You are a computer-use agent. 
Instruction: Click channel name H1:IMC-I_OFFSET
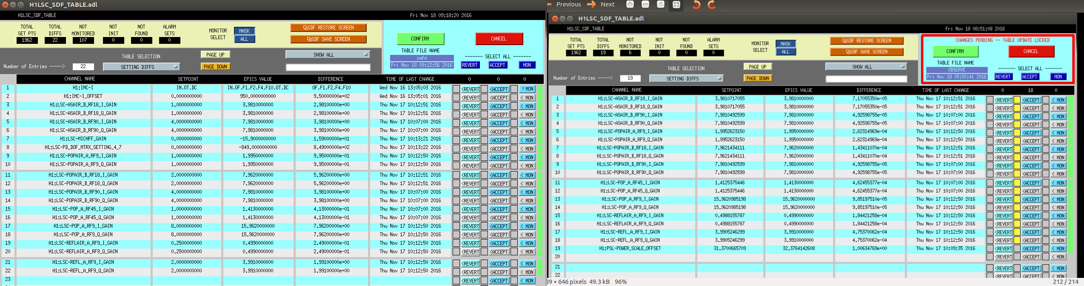[83, 97]
